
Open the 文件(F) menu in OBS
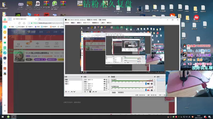tap(67, 23)
